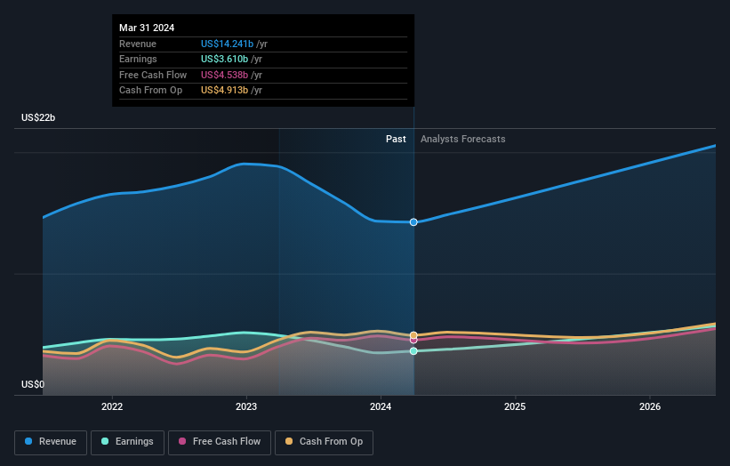Select the Earnings marker at Mar 2024
This screenshot has height=466, width=730.
[413, 351]
